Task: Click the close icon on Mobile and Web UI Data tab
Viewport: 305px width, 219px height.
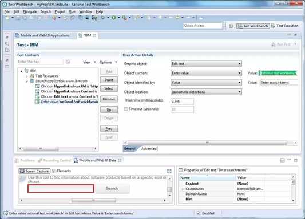Action: (x=120, y=160)
